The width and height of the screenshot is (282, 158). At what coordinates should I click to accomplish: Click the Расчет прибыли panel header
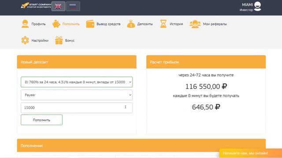206,62
